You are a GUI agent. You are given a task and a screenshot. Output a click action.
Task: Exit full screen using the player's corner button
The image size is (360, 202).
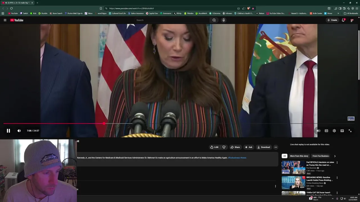350,131
